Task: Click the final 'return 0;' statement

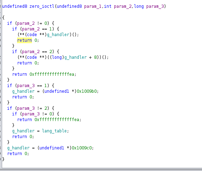Action: (x=18, y=154)
